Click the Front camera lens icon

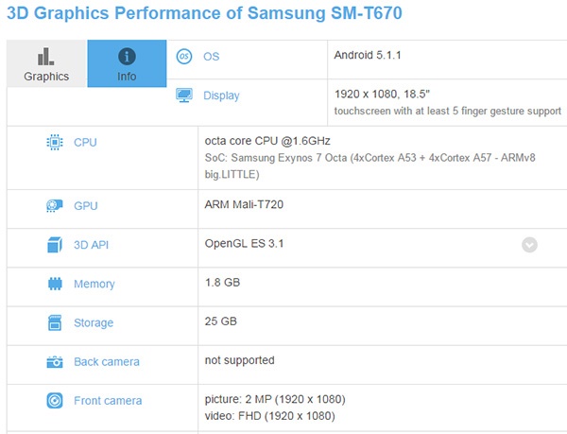click(x=55, y=401)
